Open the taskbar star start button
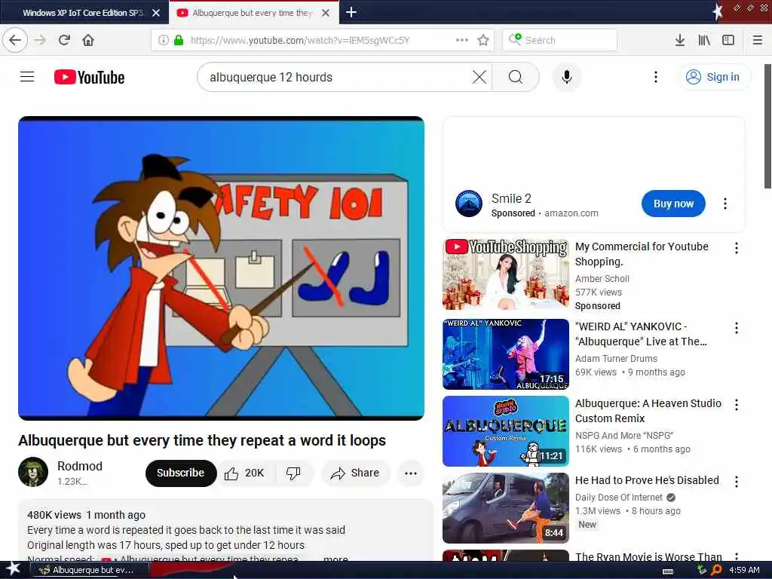The width and height of the screenshot is (772, 579). [13, 569]
